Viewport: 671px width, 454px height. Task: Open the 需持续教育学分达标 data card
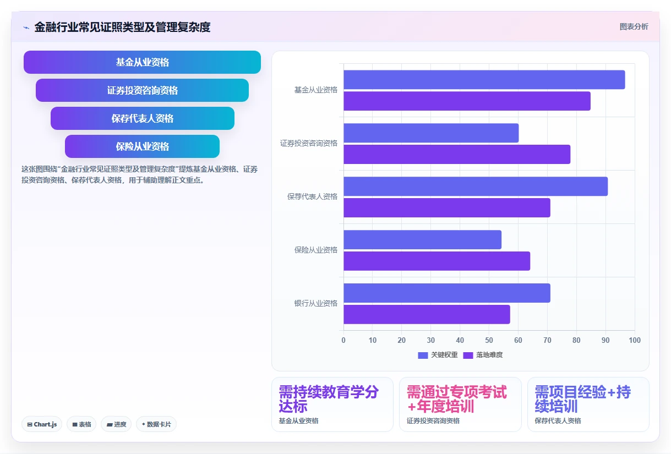click(332, 404)
